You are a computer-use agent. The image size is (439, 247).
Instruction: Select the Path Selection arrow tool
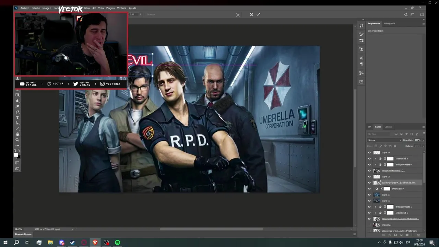(17, 123)
